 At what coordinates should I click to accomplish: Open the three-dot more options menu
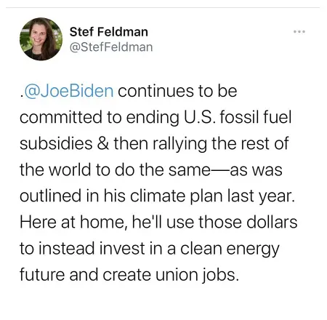[x=299, y=31]
